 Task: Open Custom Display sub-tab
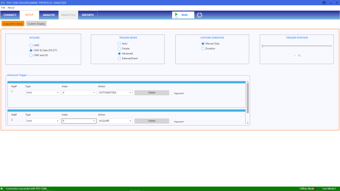36,23
